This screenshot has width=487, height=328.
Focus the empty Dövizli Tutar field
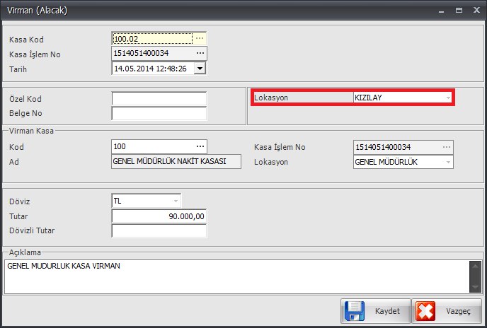click(159, 230)
